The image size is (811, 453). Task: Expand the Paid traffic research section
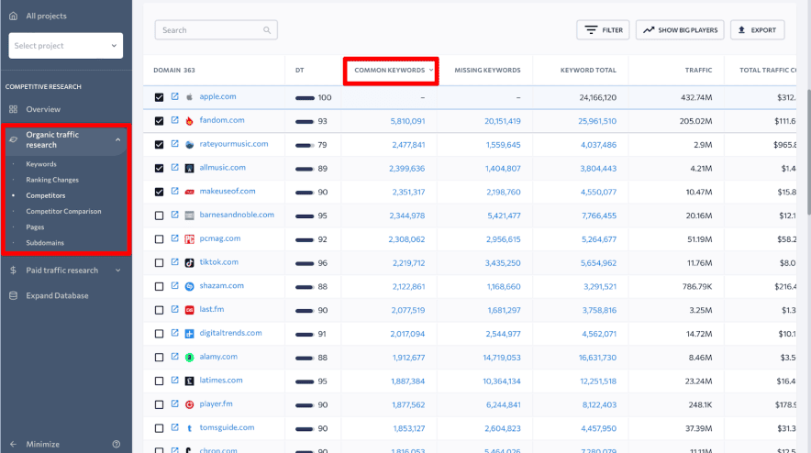click(117, 271)
